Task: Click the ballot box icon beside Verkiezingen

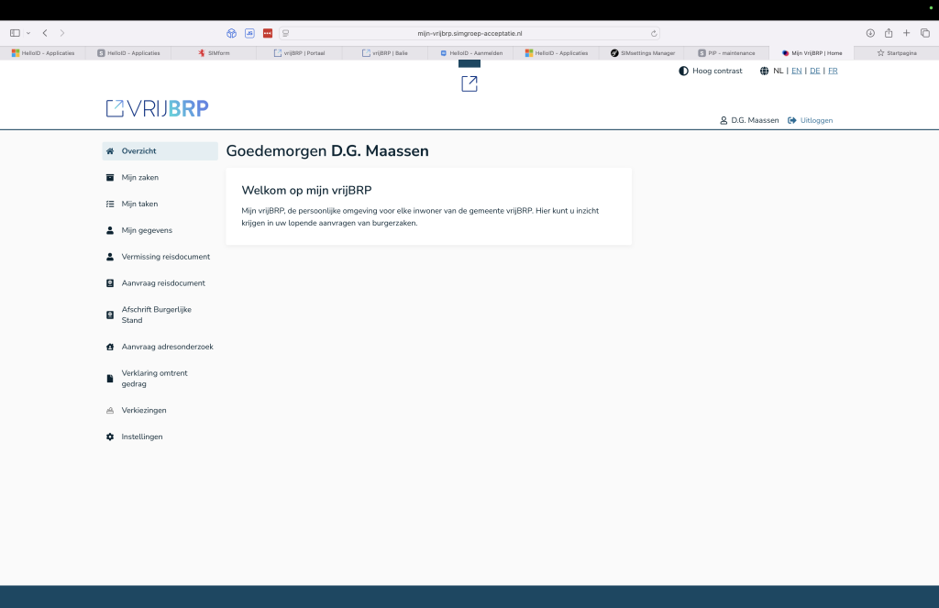Action: coord(110,411)
